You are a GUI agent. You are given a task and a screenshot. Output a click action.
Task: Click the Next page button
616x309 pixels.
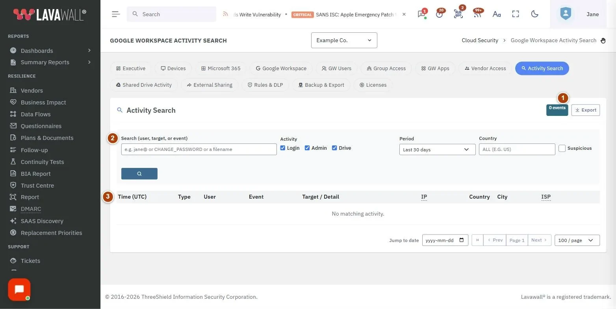tap(539, 240)
